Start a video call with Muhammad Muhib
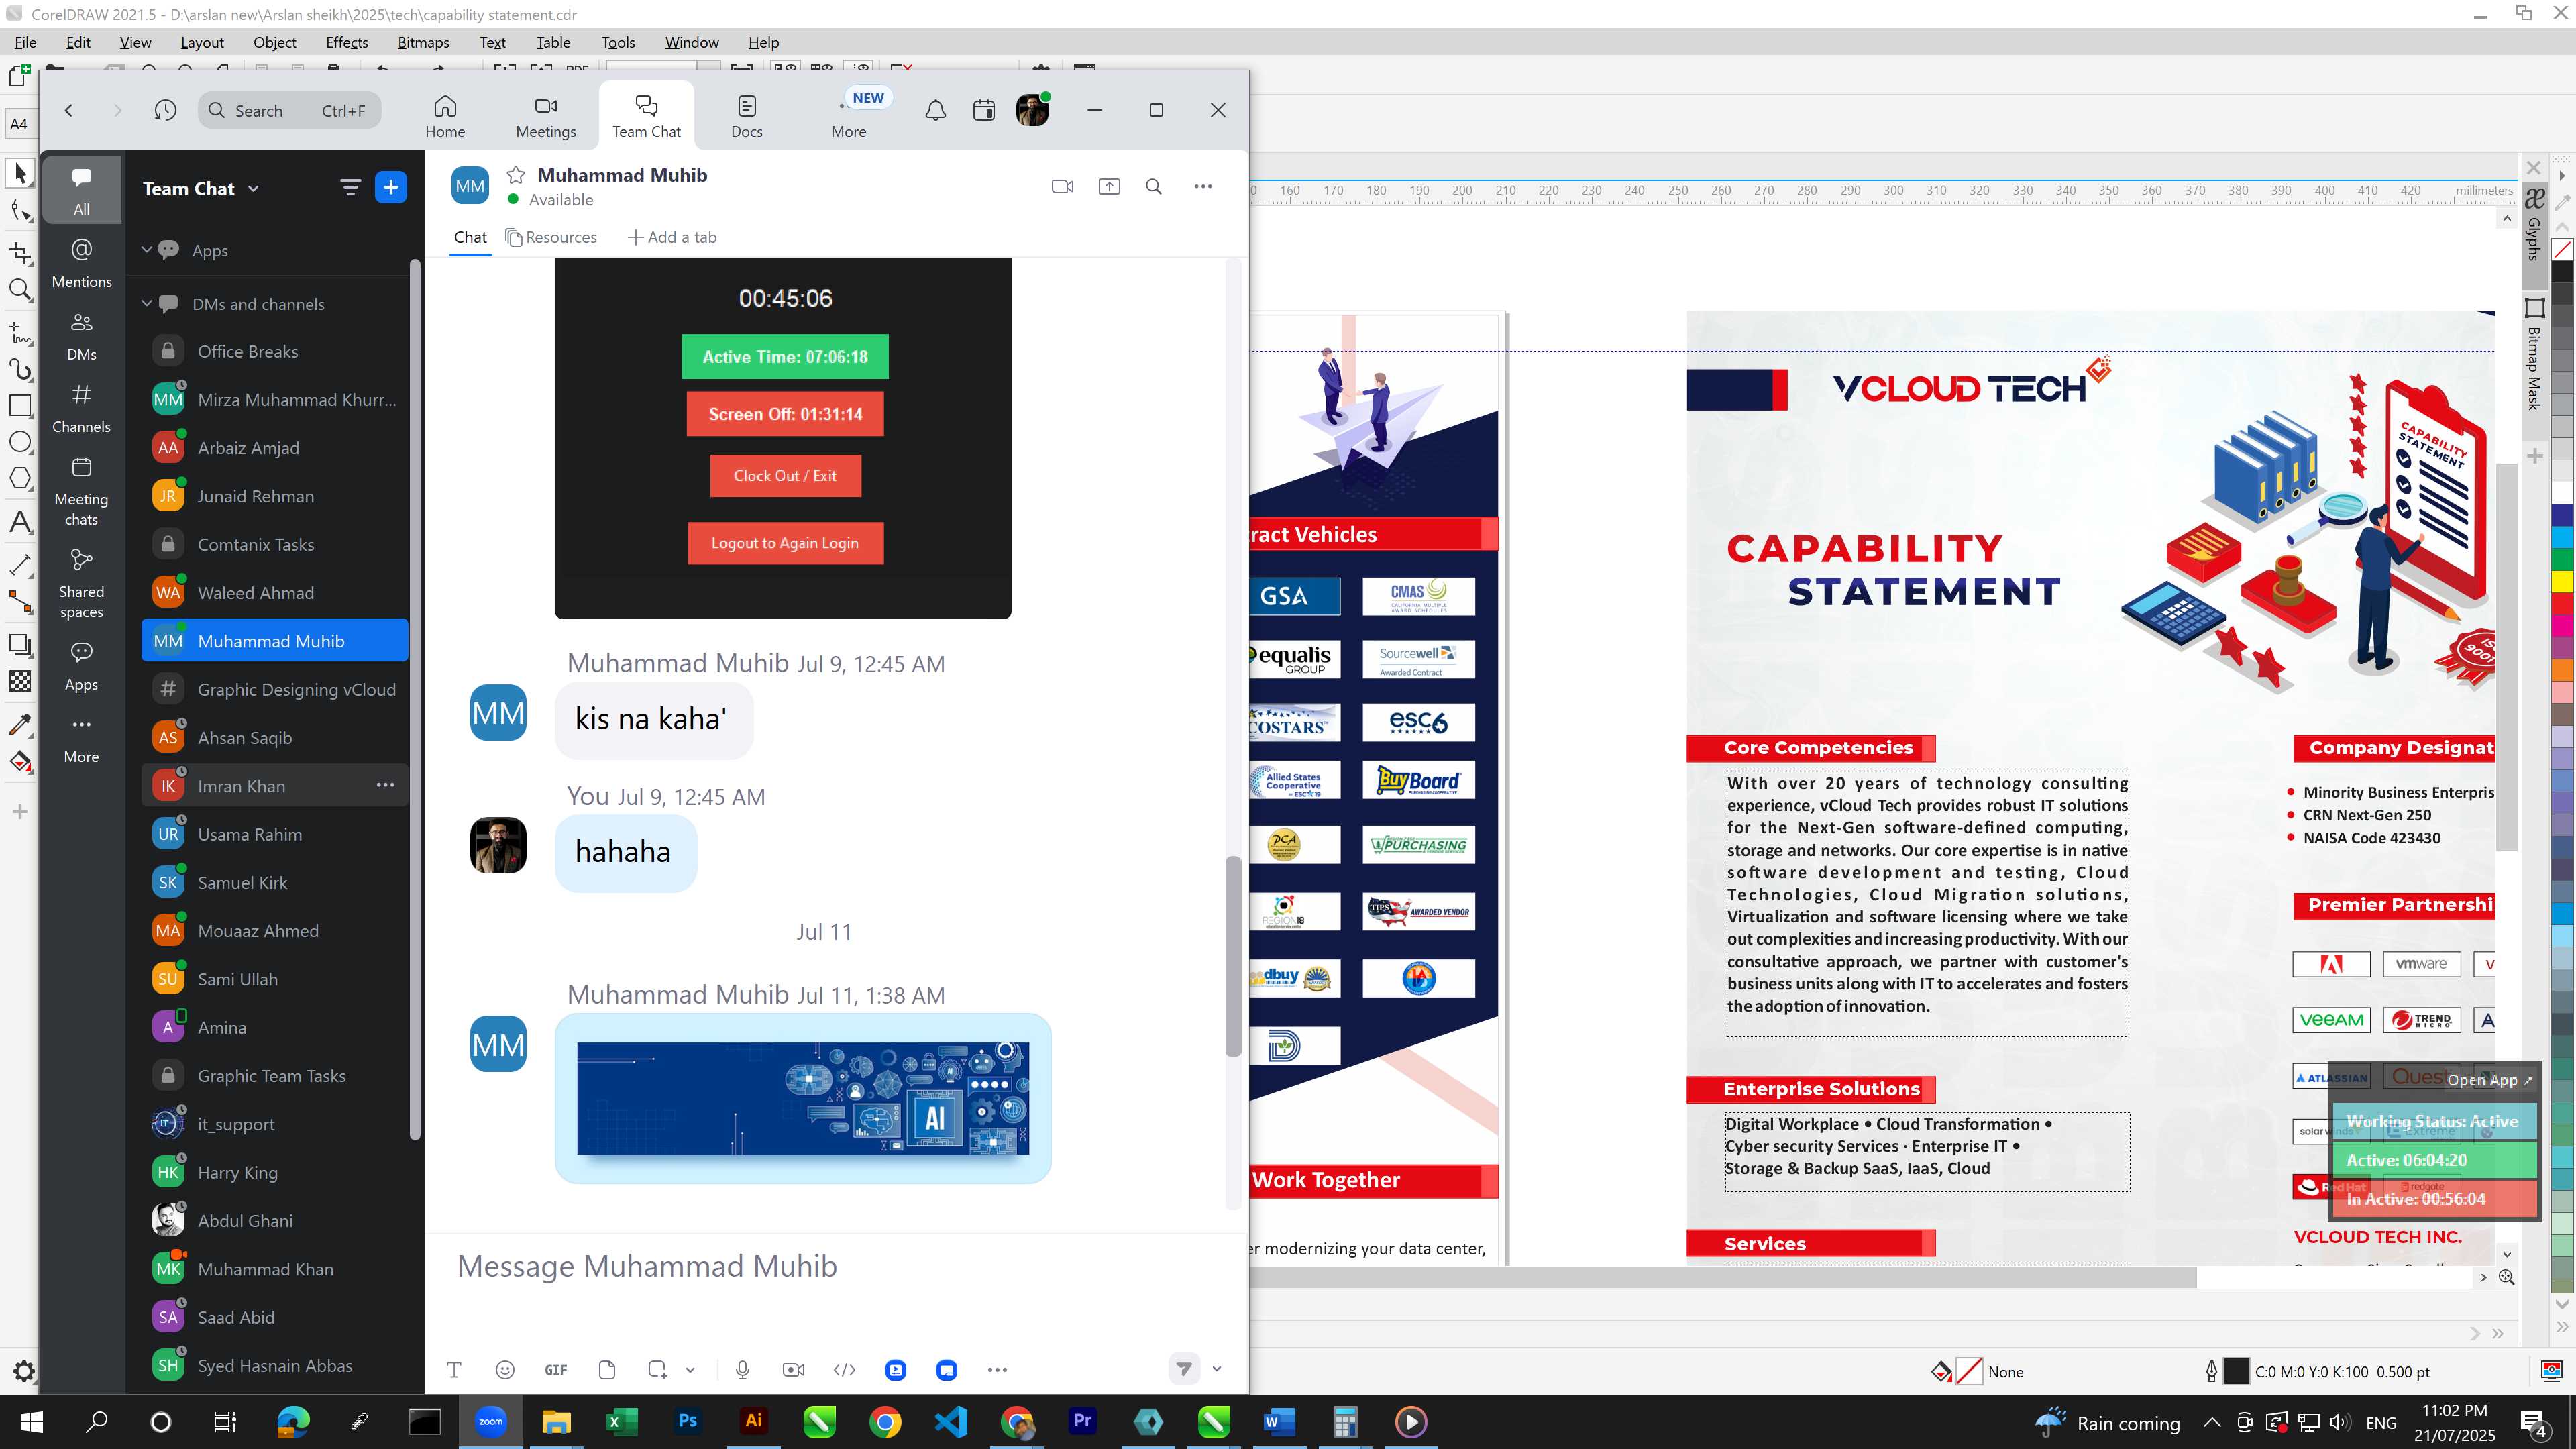This screenshot has height=1449, width=2576. tap(1062, 186)
